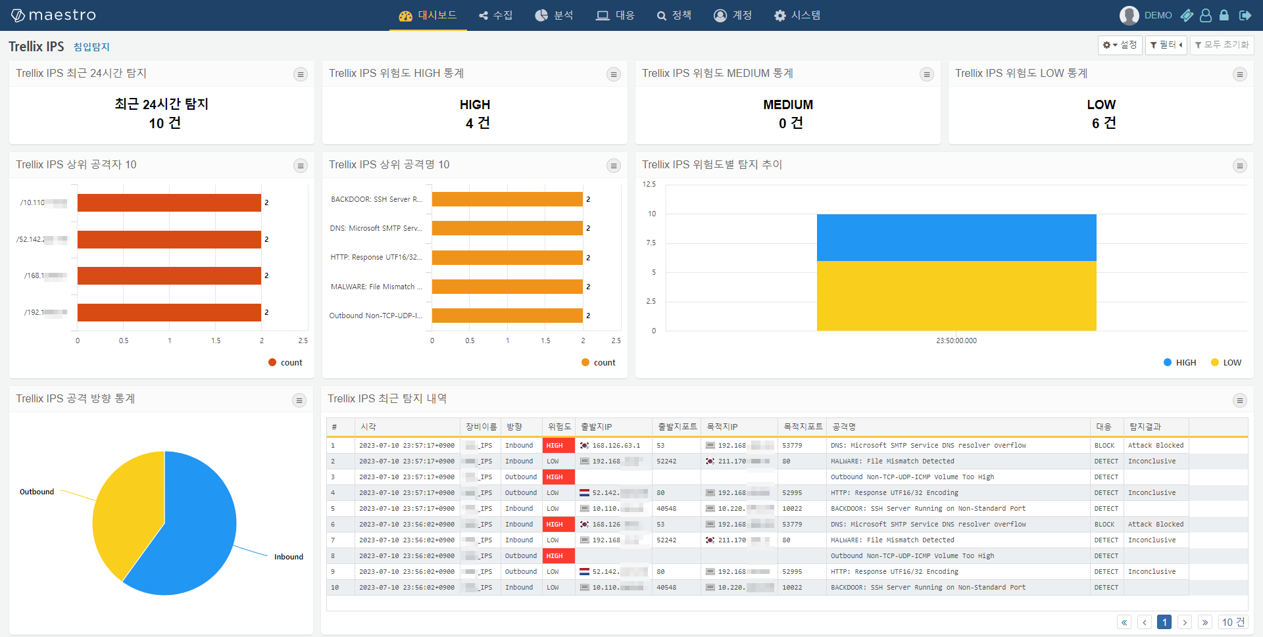Click the 4 건 HIGH count value
1263x637 pixels.
[x=478, y=123]
